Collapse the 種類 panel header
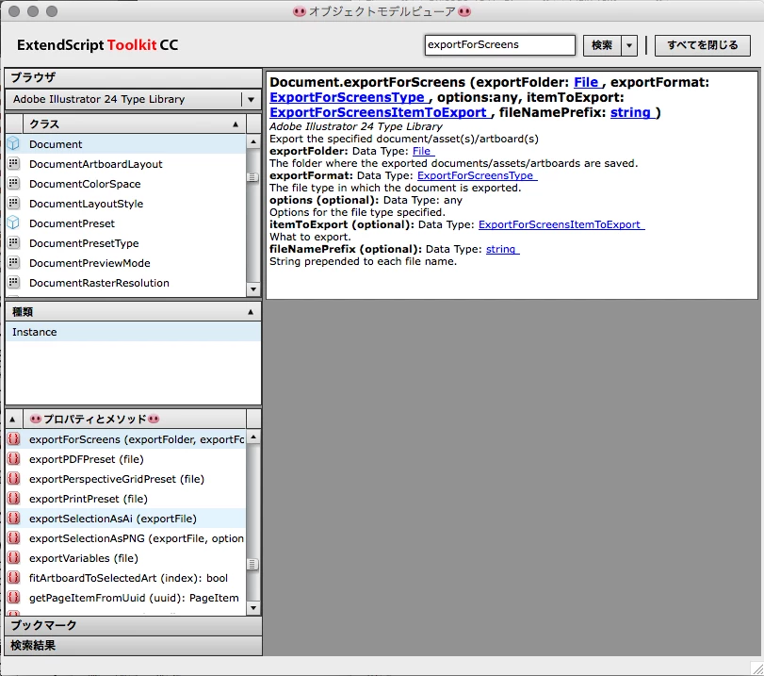Image resolution: width=764 pixels, height=676 pixels. coord(133,312)
